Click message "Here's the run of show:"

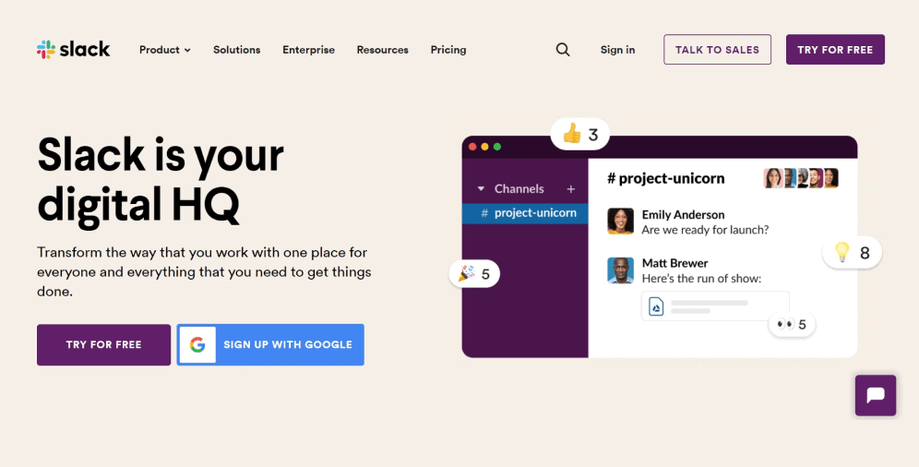(x=701, y=279)
